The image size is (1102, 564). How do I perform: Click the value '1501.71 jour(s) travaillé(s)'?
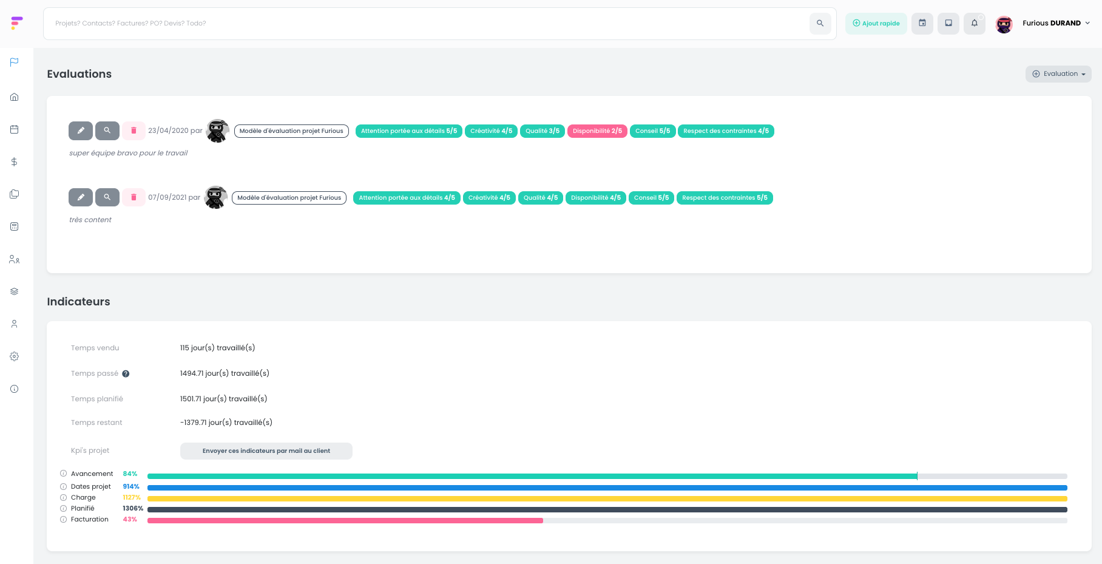tap(223, 399)
